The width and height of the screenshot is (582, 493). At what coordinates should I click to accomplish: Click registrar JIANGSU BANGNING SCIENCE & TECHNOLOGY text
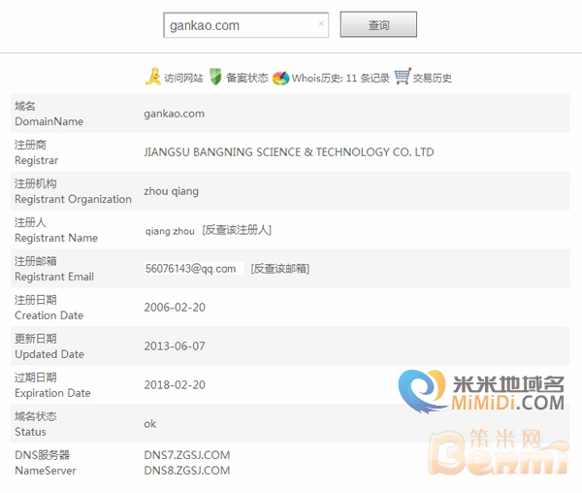289,152
